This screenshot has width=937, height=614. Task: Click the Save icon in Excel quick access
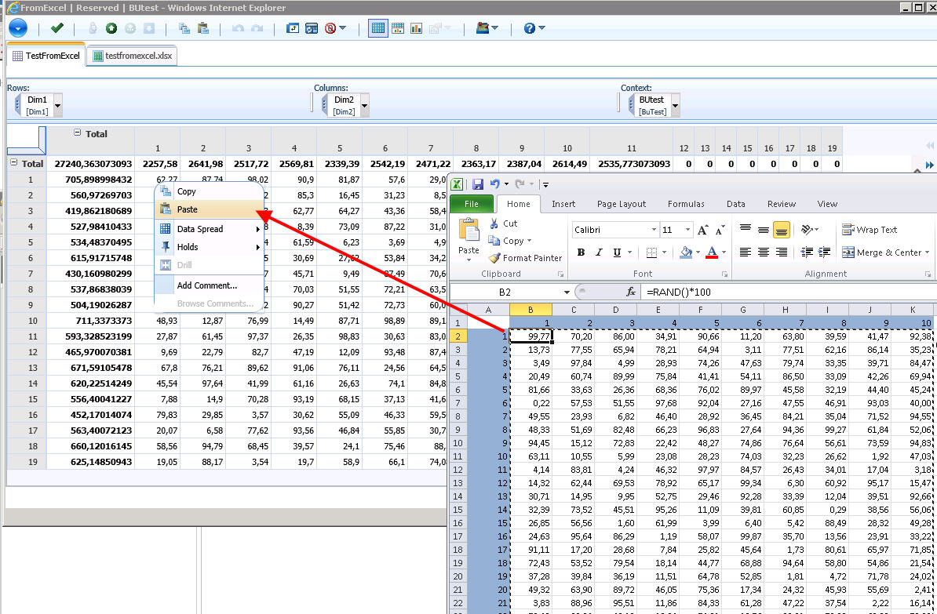click(x=477, y=184)
